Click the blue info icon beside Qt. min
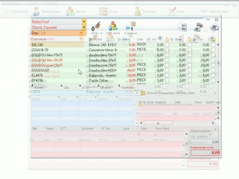 pyautogui.click(x=160, y=38)
